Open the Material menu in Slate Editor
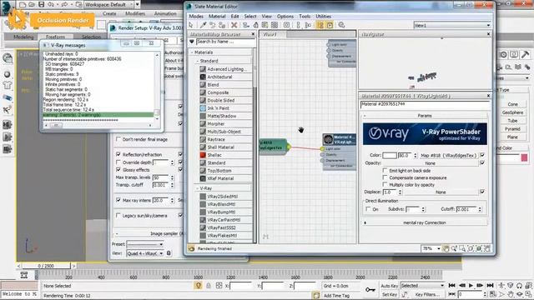Viewport: 534px width, 300px height. 217,17
